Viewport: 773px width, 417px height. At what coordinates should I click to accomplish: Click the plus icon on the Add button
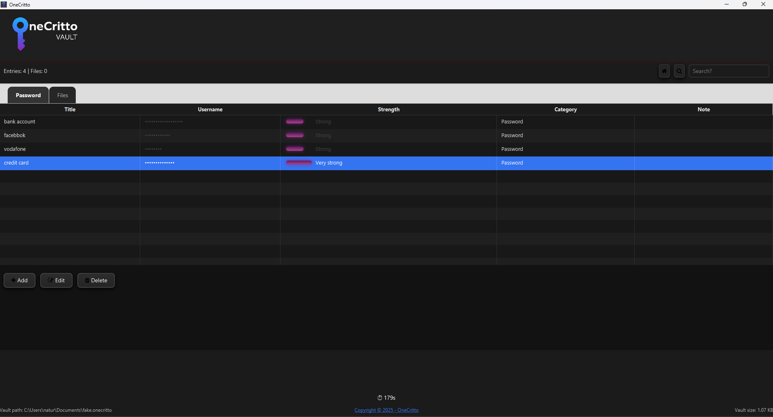[x=14, y=280]
